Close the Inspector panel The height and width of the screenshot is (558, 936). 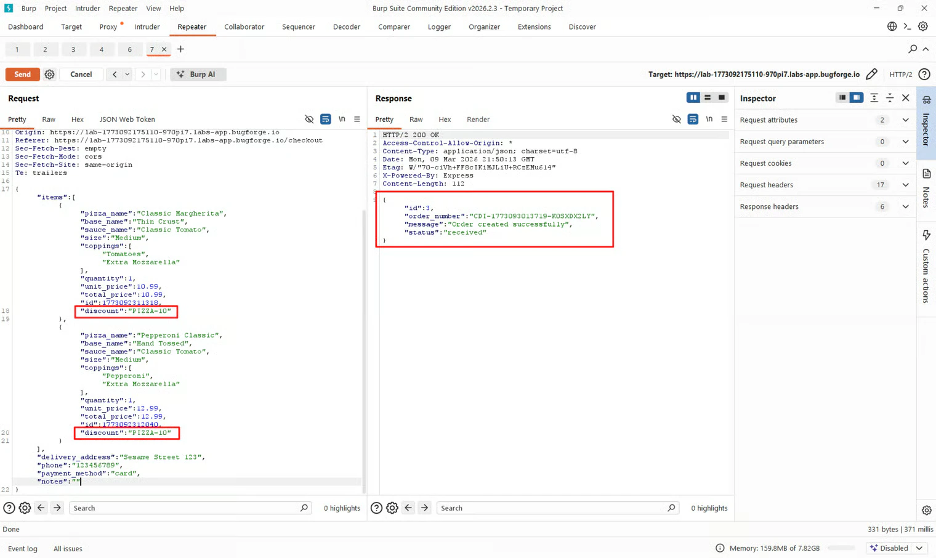[905, 98]
